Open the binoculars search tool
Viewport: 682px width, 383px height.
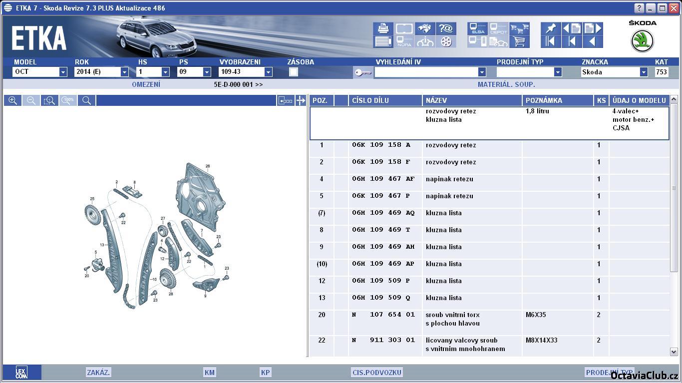[x=425, y=28]
